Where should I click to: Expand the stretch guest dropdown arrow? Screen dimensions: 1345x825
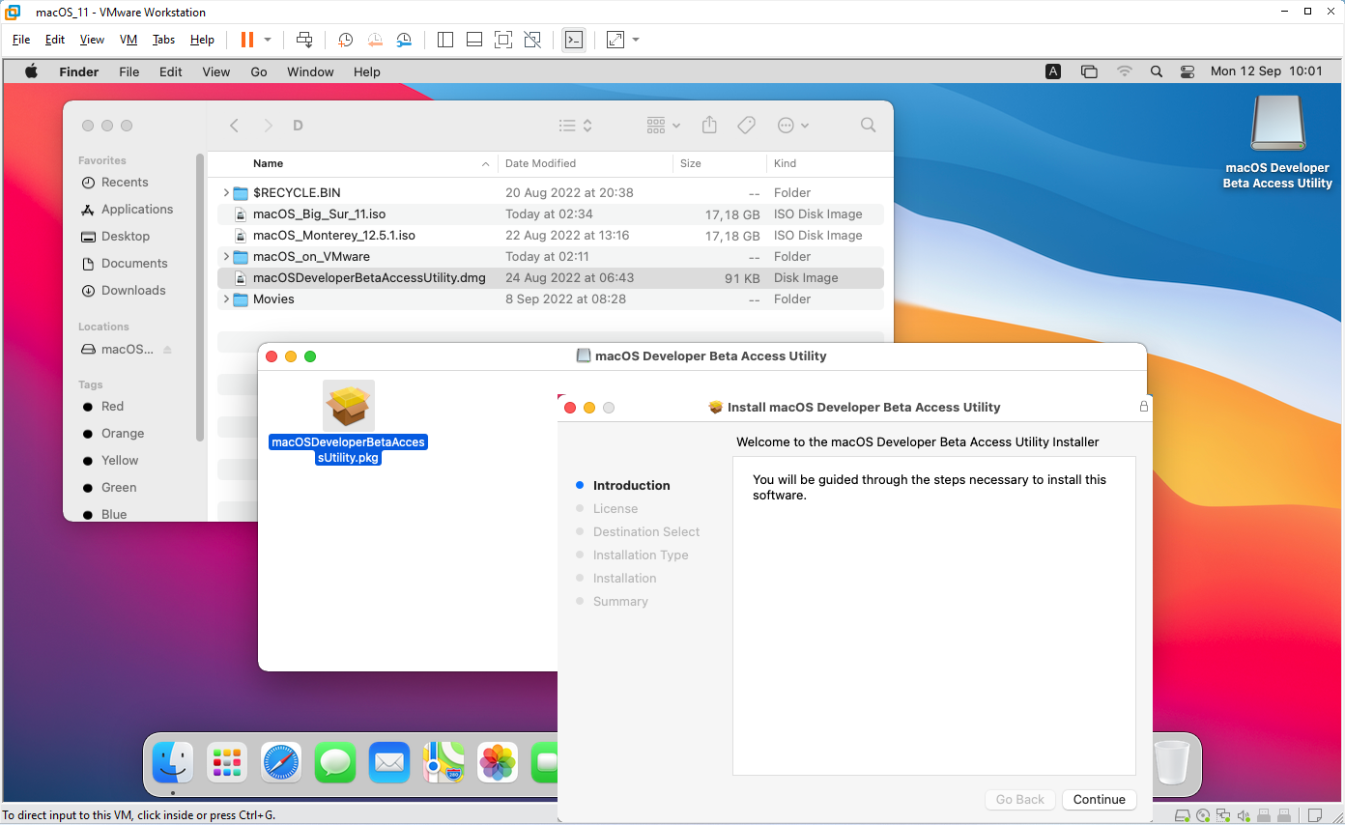pyautogui.click(x=636, y=40)
